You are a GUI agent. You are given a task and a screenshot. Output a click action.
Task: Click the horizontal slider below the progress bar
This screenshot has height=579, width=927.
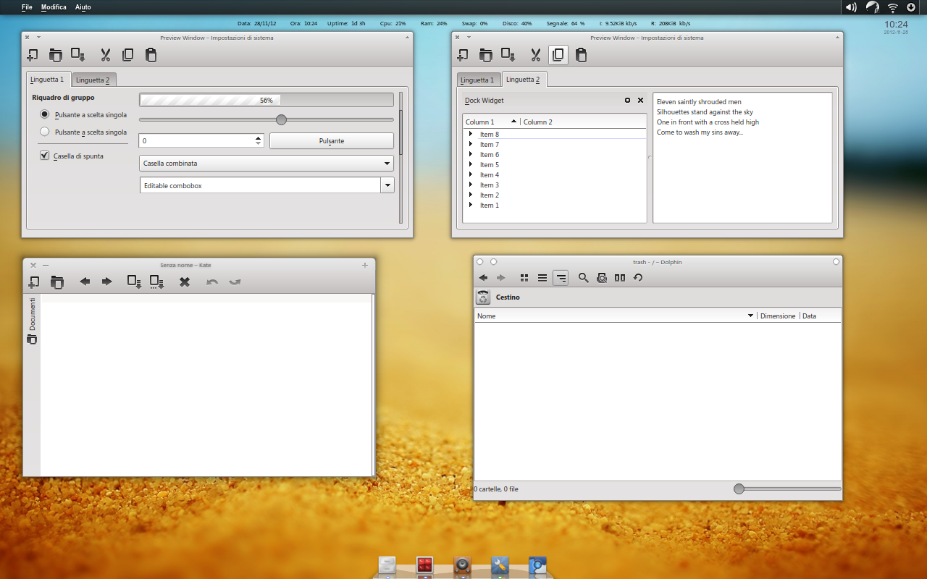click(267, 119)
